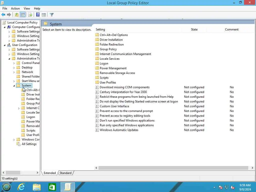This screenshot has width=256, height=192.
Task: Click folder icon of User Profiles in list
Action: (x=97, y=82)
